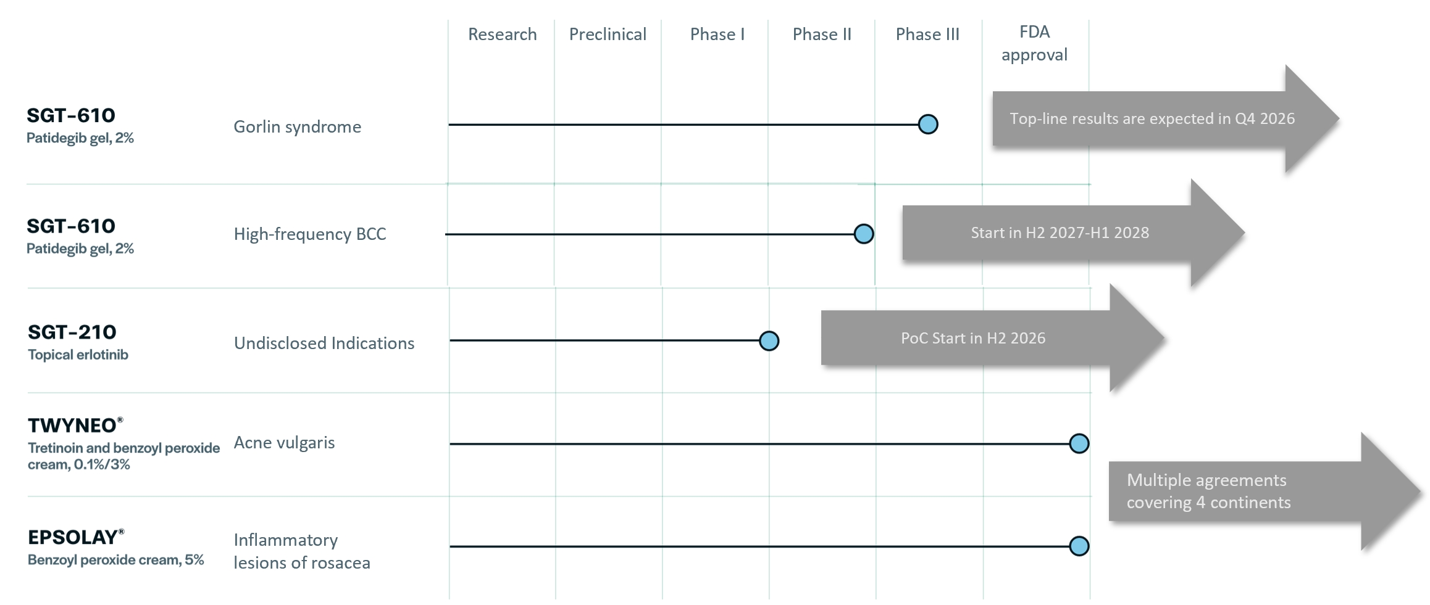
Task: Select the Phase III column header
Action: click(927, 35)
